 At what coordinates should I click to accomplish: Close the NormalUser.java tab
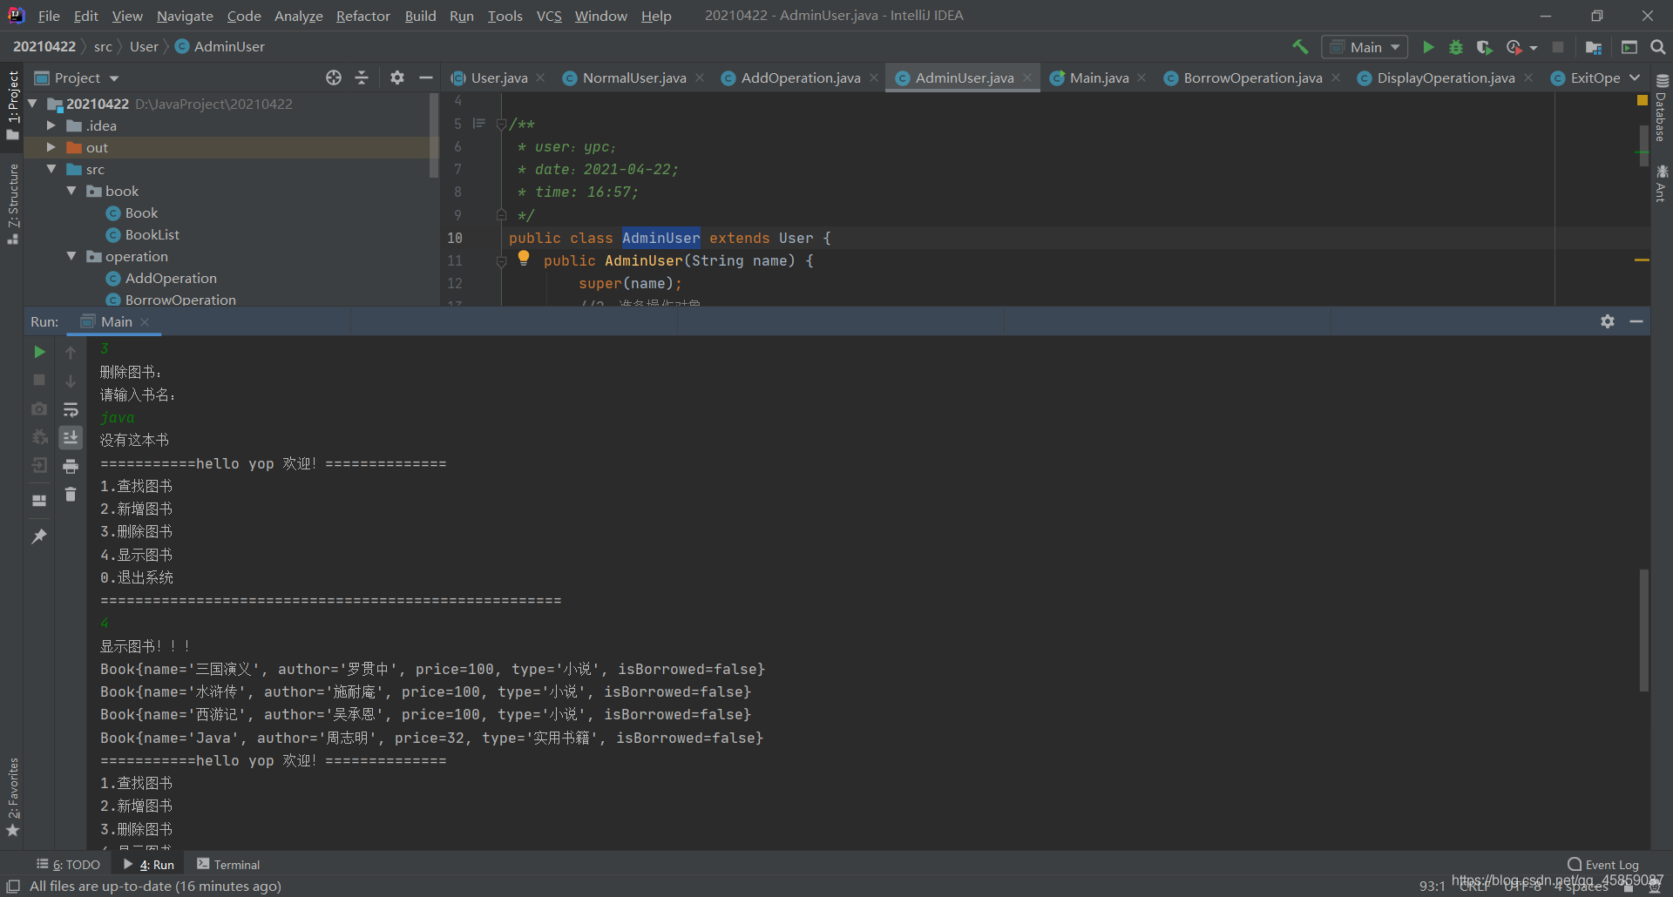[x=700, y=78]
